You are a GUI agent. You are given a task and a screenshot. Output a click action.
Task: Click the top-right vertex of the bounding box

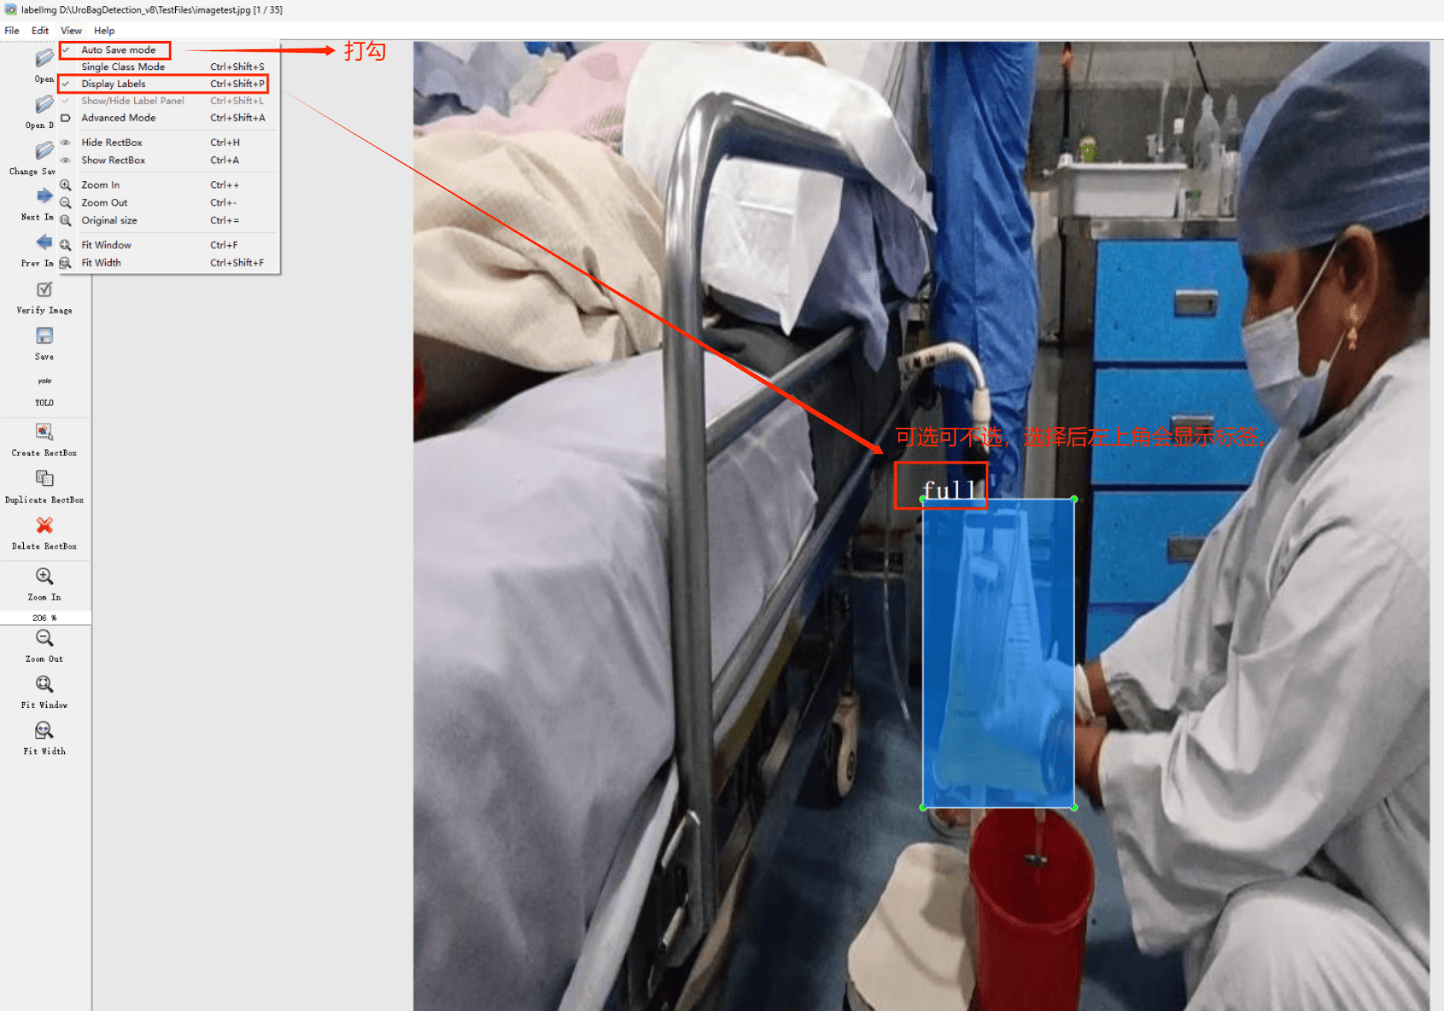pos(1075,499)
